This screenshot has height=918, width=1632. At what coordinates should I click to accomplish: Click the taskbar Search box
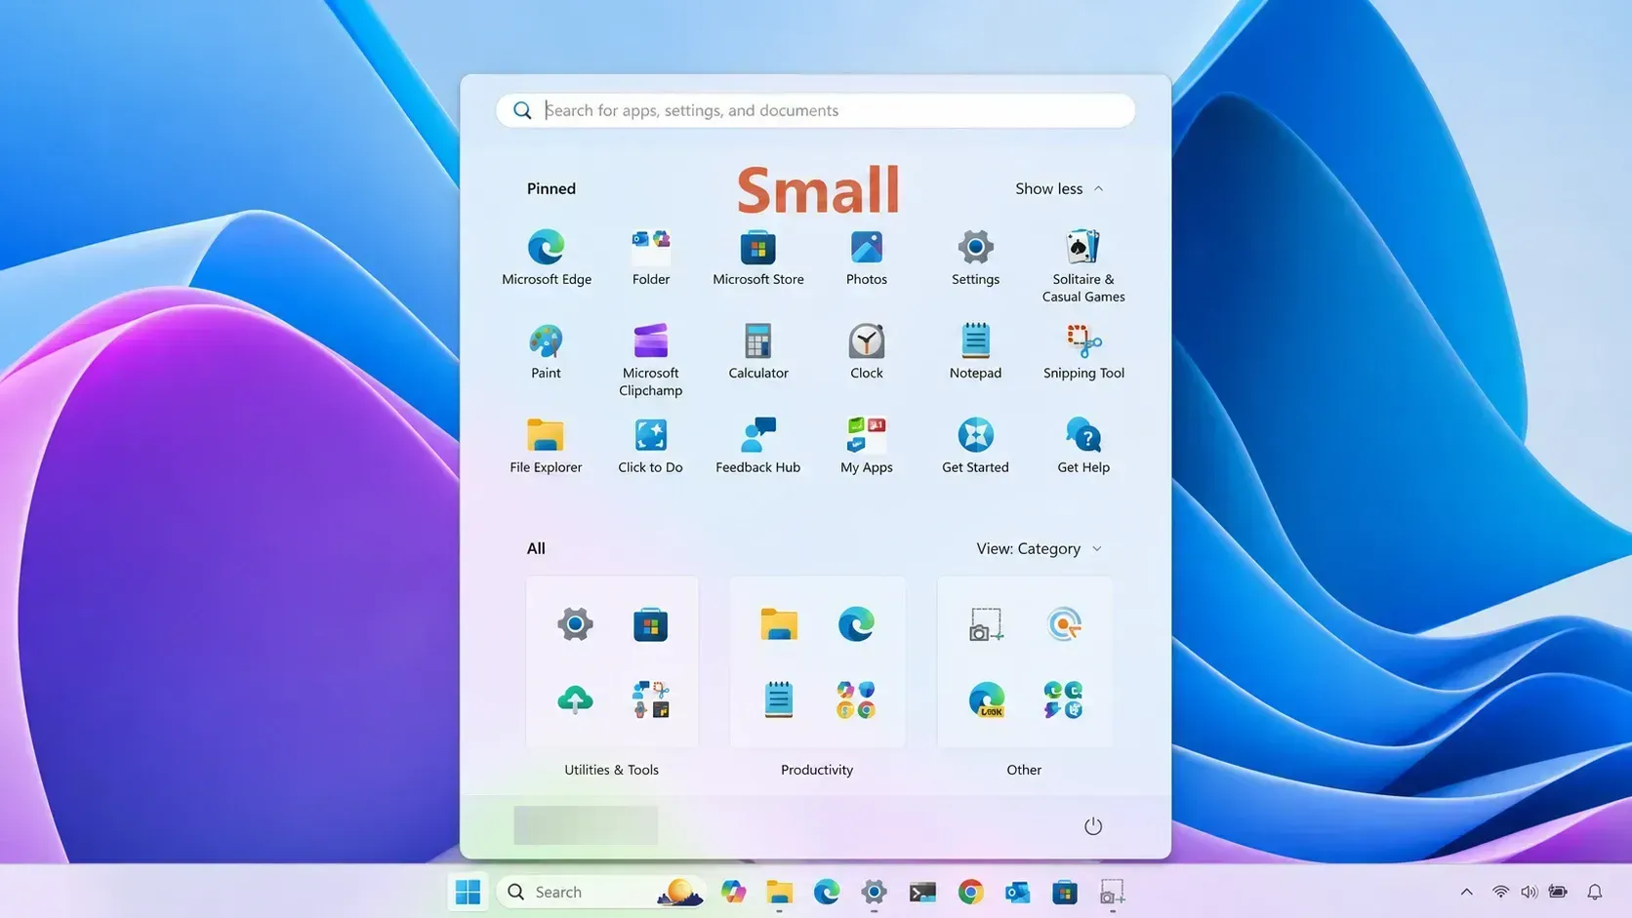[601, 892]
